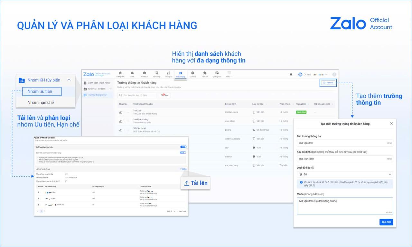The height and width of the screenshot is (247, 412).
Task: Open the Nội dung content icon
Action: (156, 73)
